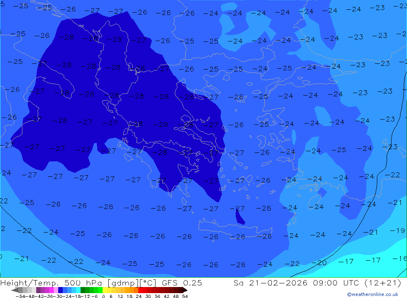Click the dark blue swatch in the color legend
The height and width of the screenshot is (298, 407).
pos(60,290)
